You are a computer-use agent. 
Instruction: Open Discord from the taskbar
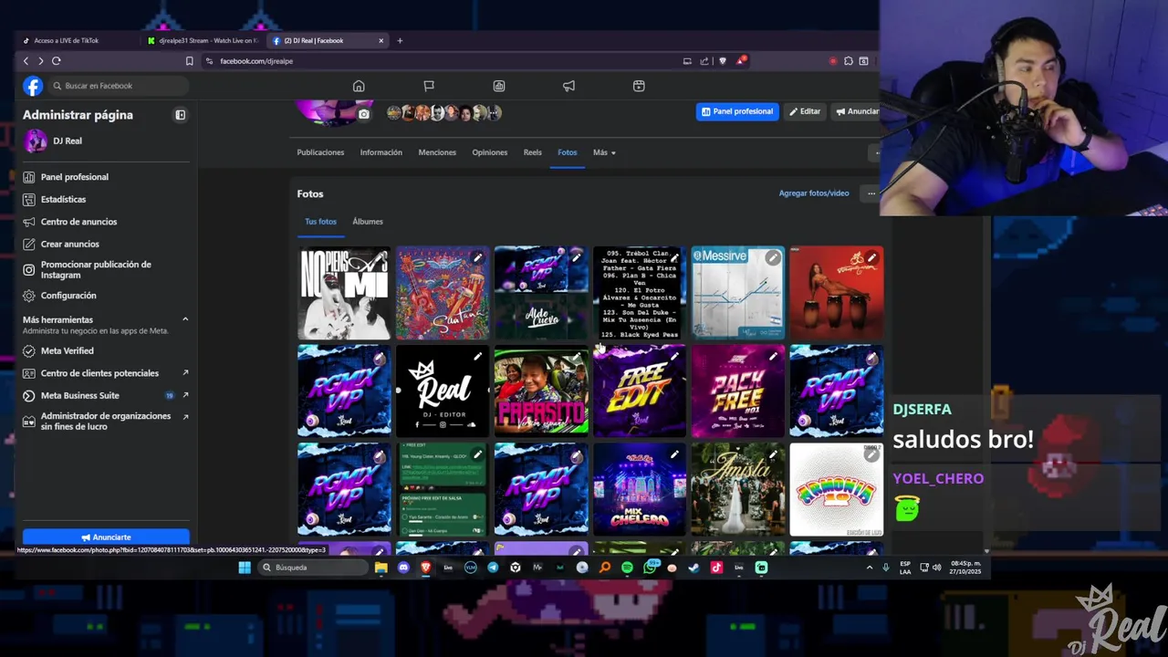point(403,568)
